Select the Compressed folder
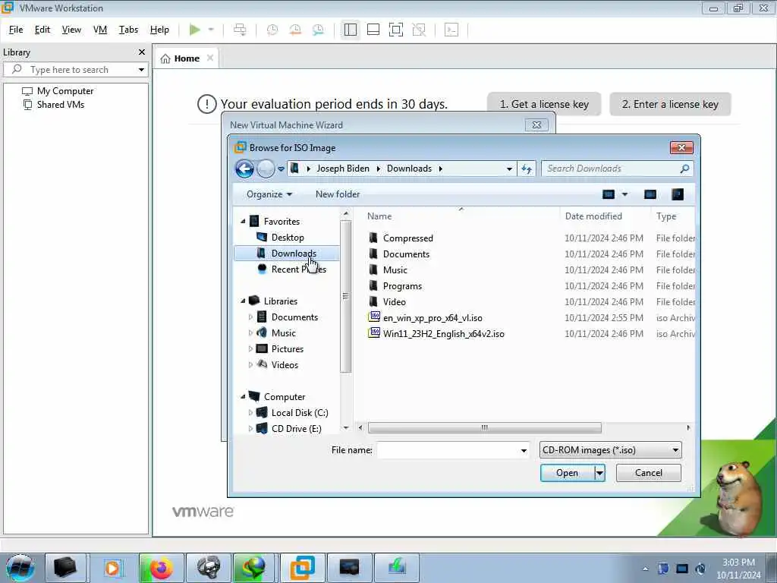The width and height of the screenshot is (777, 583). (407, 238)
